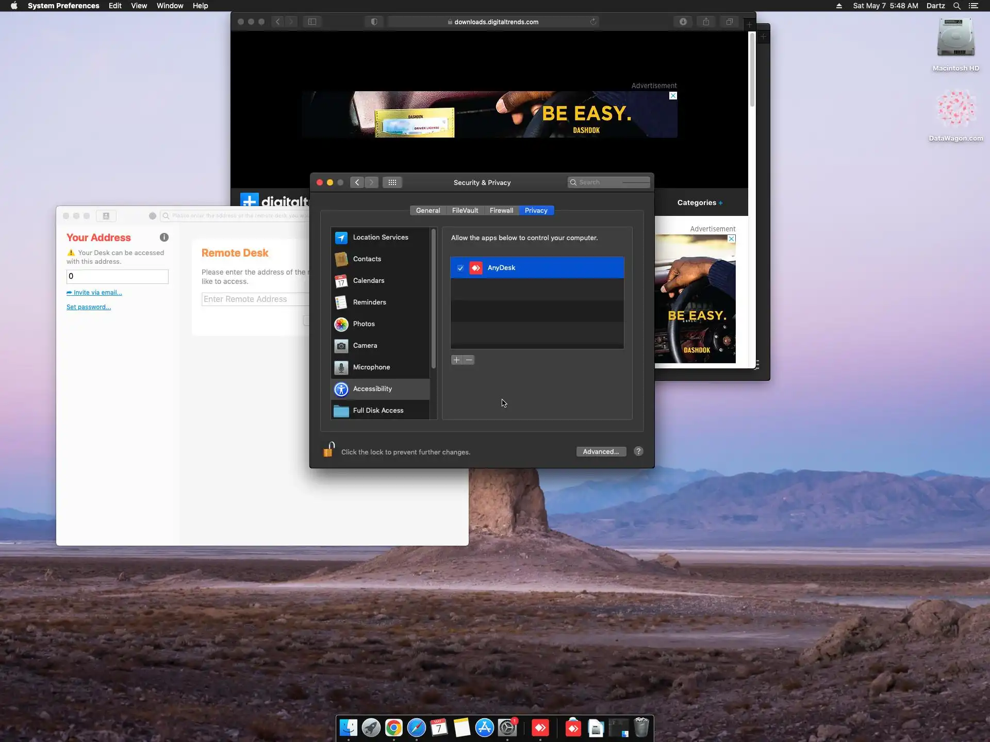Screen dimensions: 990x742
Task: Uncheck the AnyDesk accessibility checkbox
Action: (460, 268)
